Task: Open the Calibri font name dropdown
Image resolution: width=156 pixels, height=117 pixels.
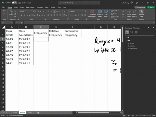Action: [33, 12]
